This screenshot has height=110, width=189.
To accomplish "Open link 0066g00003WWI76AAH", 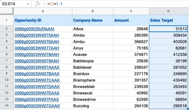I will [x=37, y=42].
